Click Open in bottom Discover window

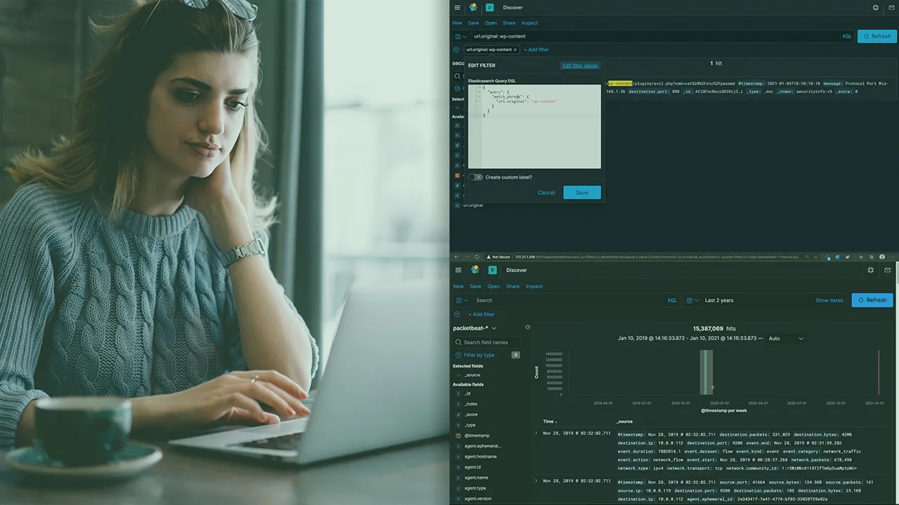pyautogui.click(x=494, y=286)
